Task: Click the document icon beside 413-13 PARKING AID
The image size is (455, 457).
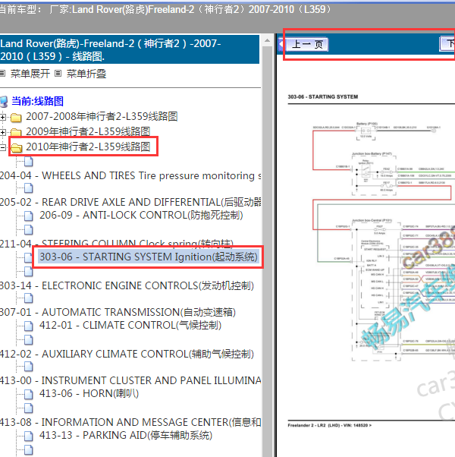Action: pos(29,436)
